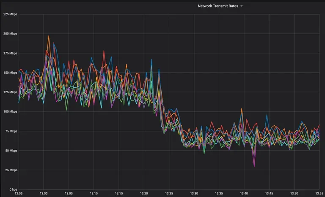Click the blue spike near 95 Mbps before 13:45
This screenshot has width=325, height=197.
pos(267,115)
